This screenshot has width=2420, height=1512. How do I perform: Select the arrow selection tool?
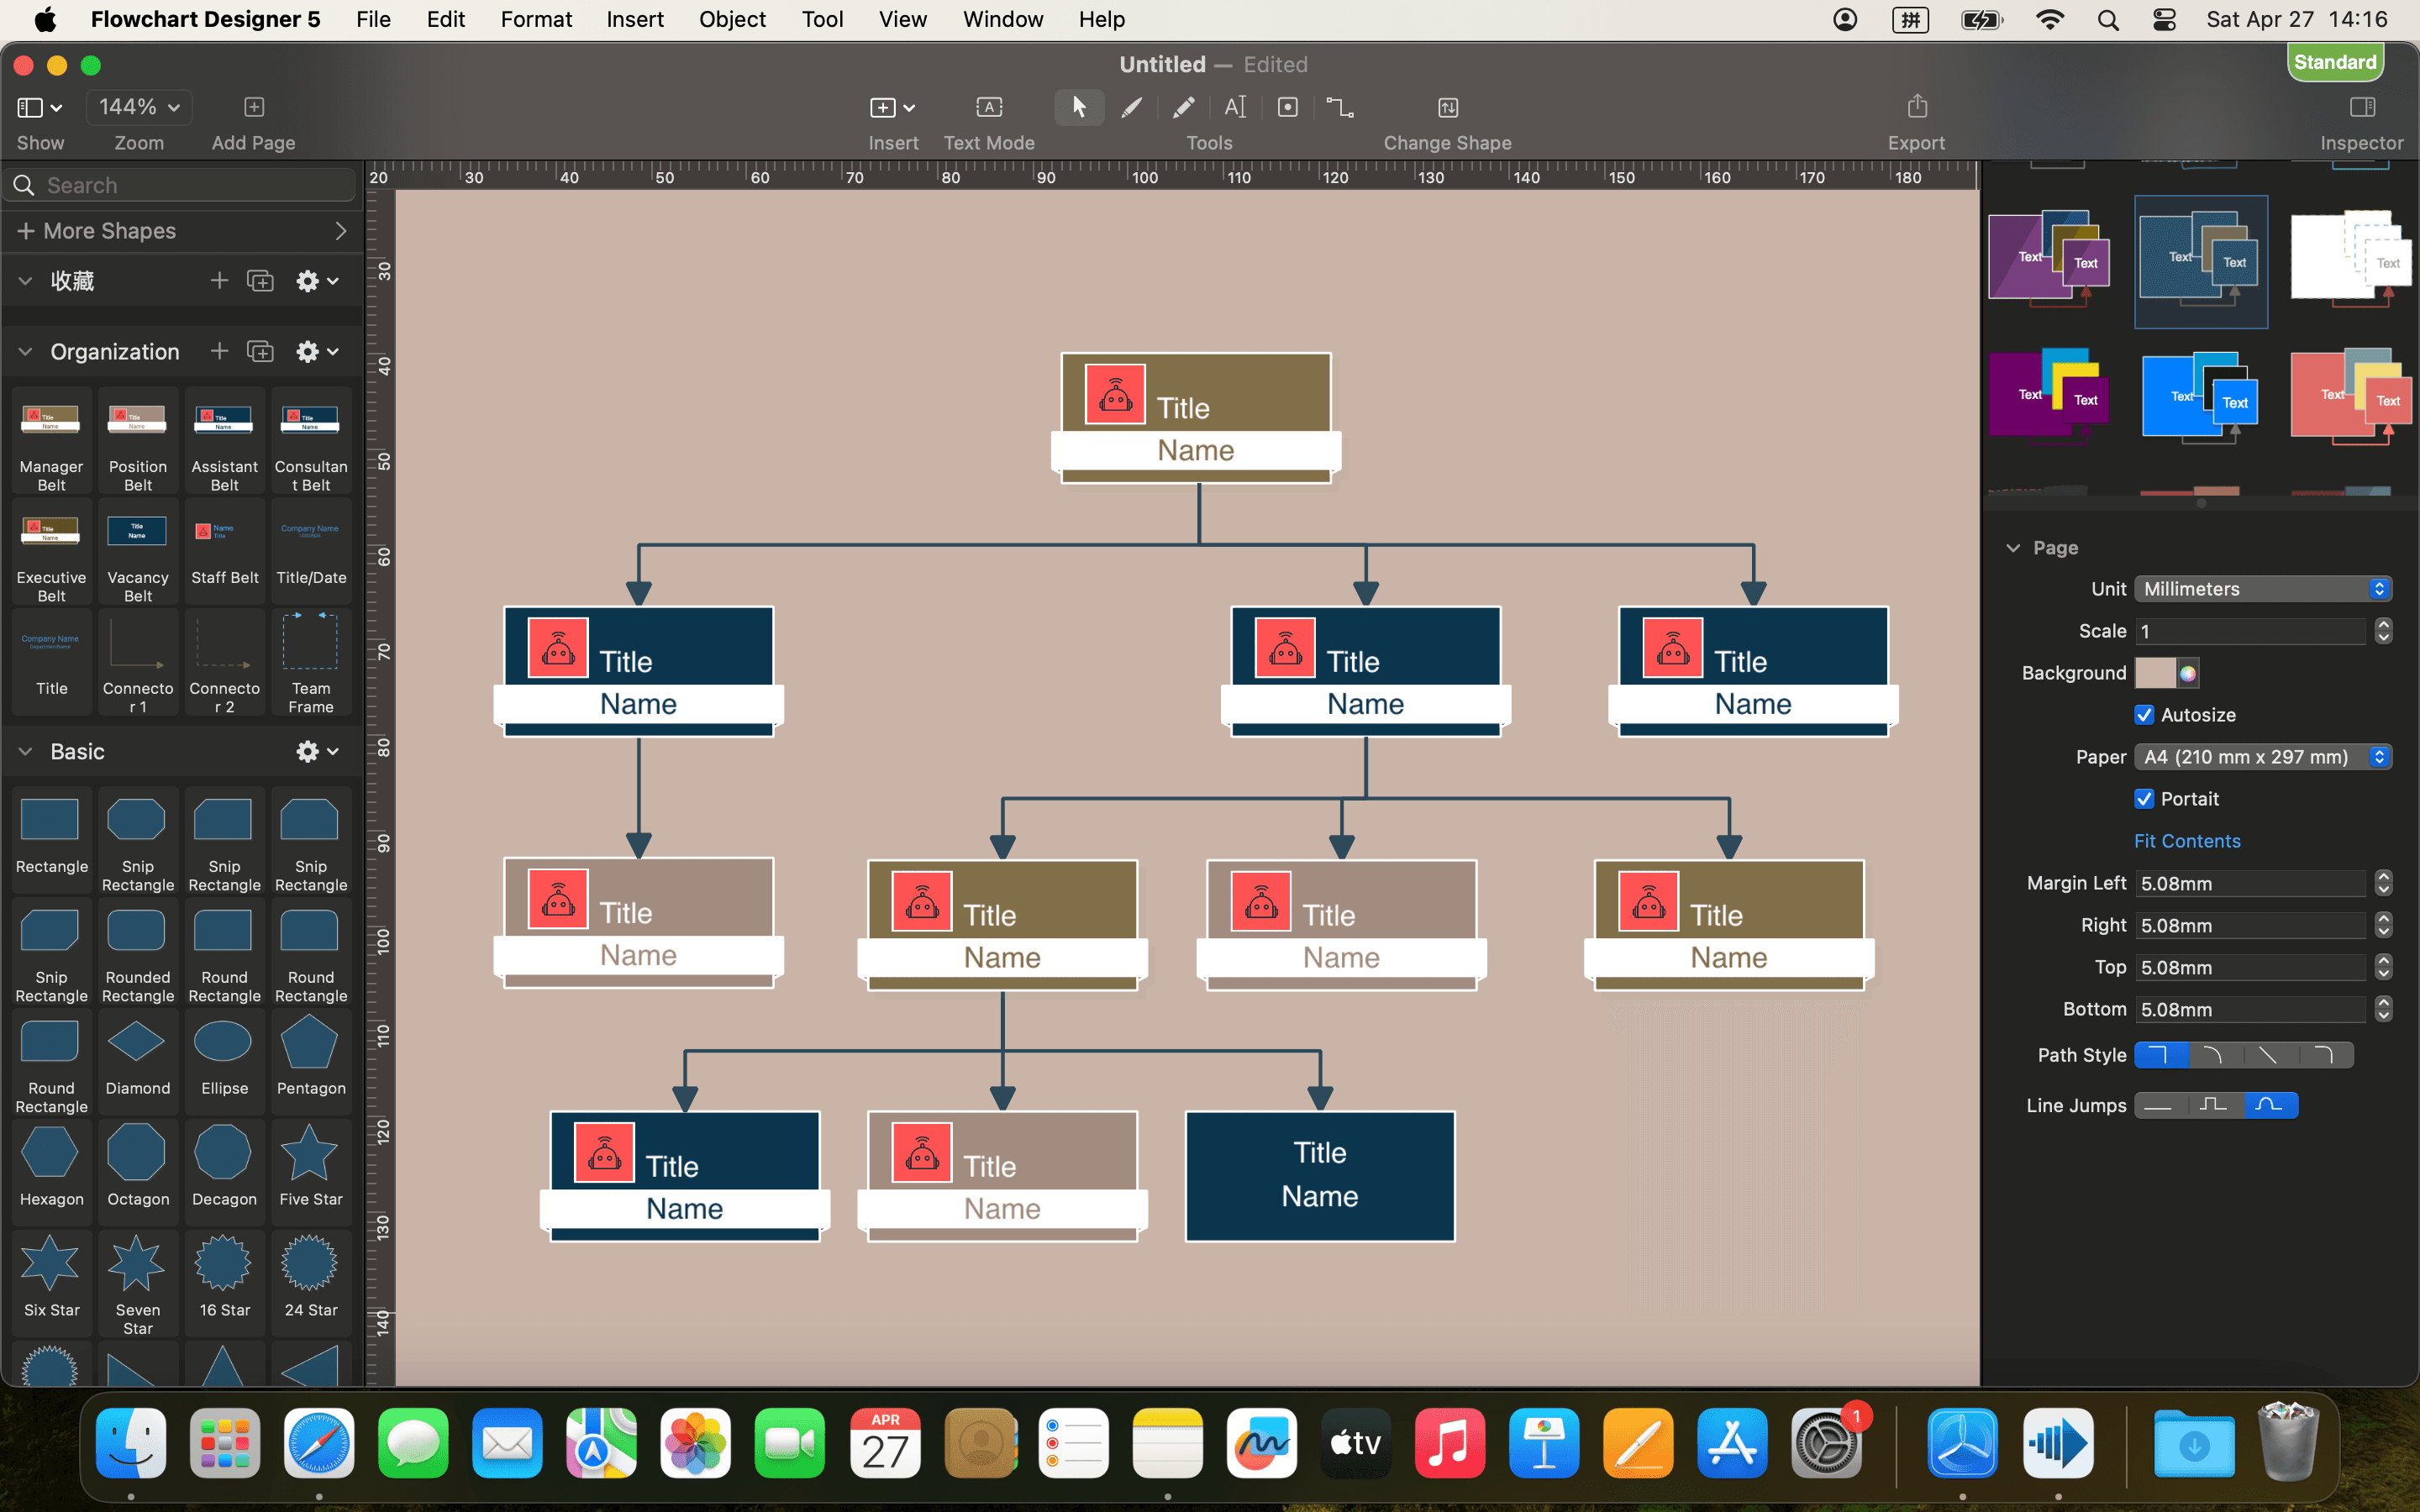coord(1079,107)
